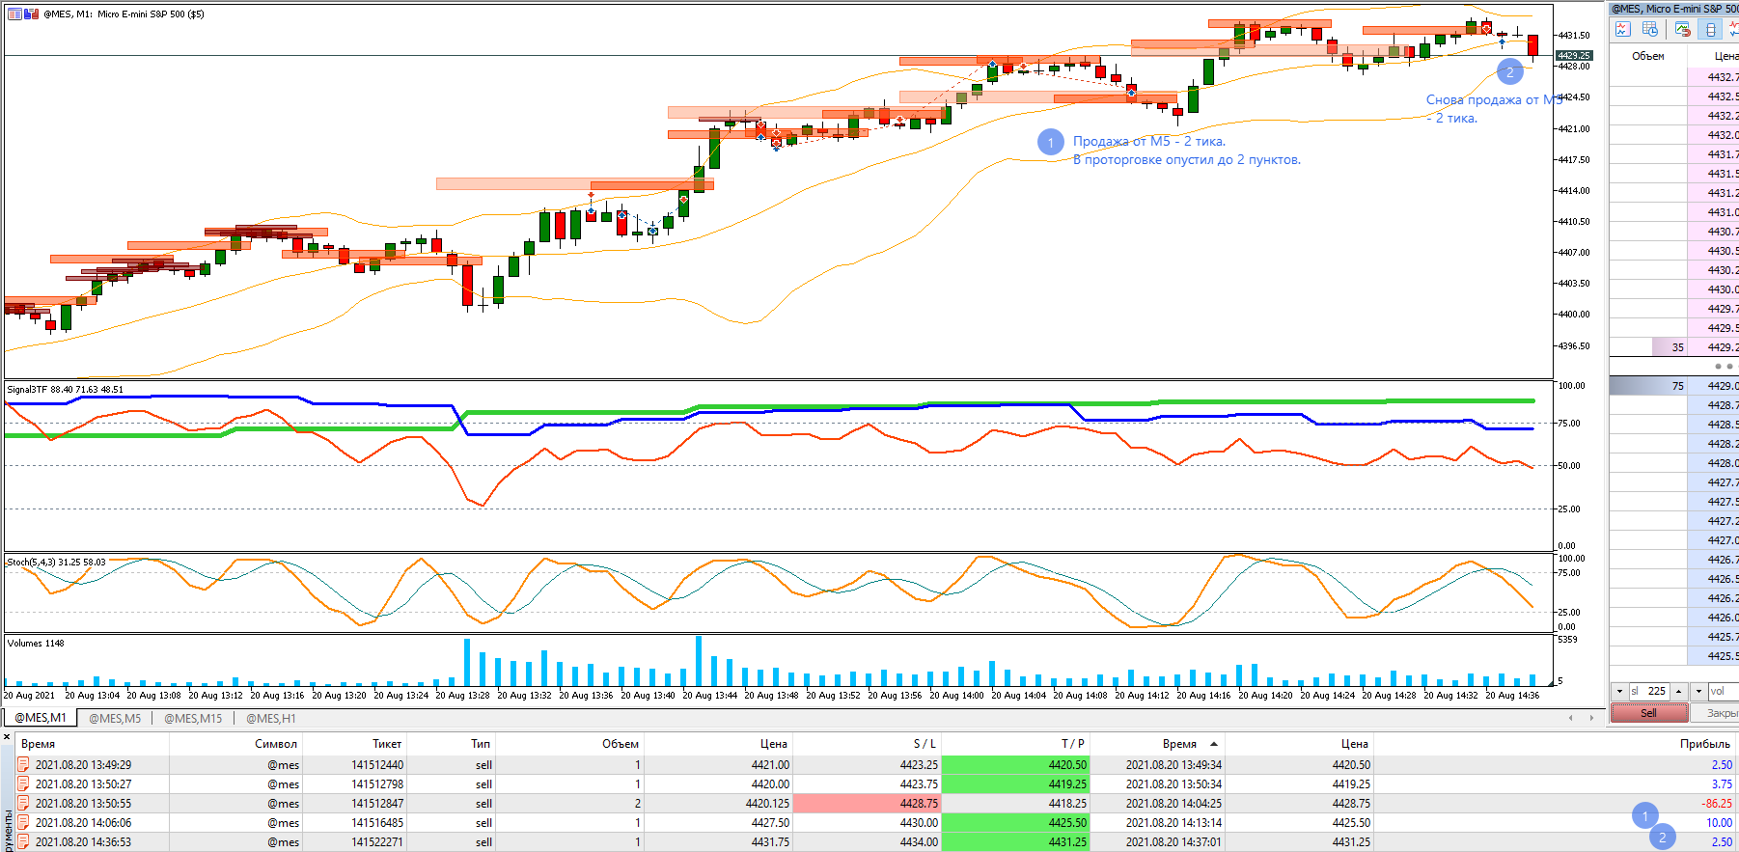Sort history by the Время close-time column header

point(1179,744)
